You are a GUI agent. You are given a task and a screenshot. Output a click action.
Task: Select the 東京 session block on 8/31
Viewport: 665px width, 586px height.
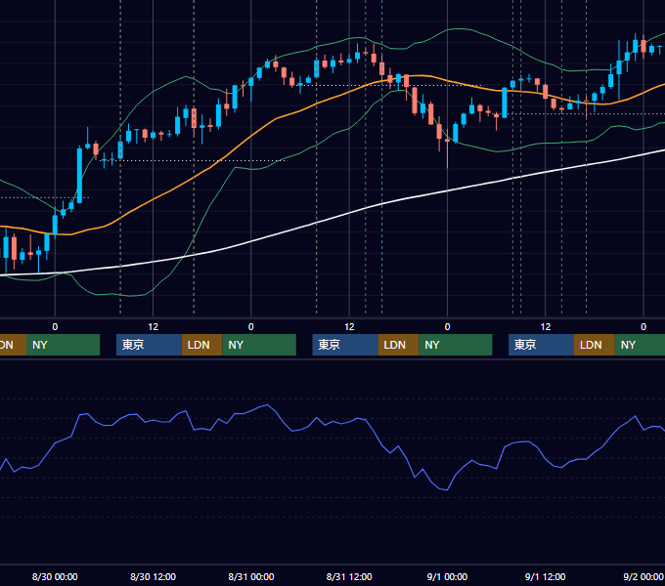click(x=345, y=345)
